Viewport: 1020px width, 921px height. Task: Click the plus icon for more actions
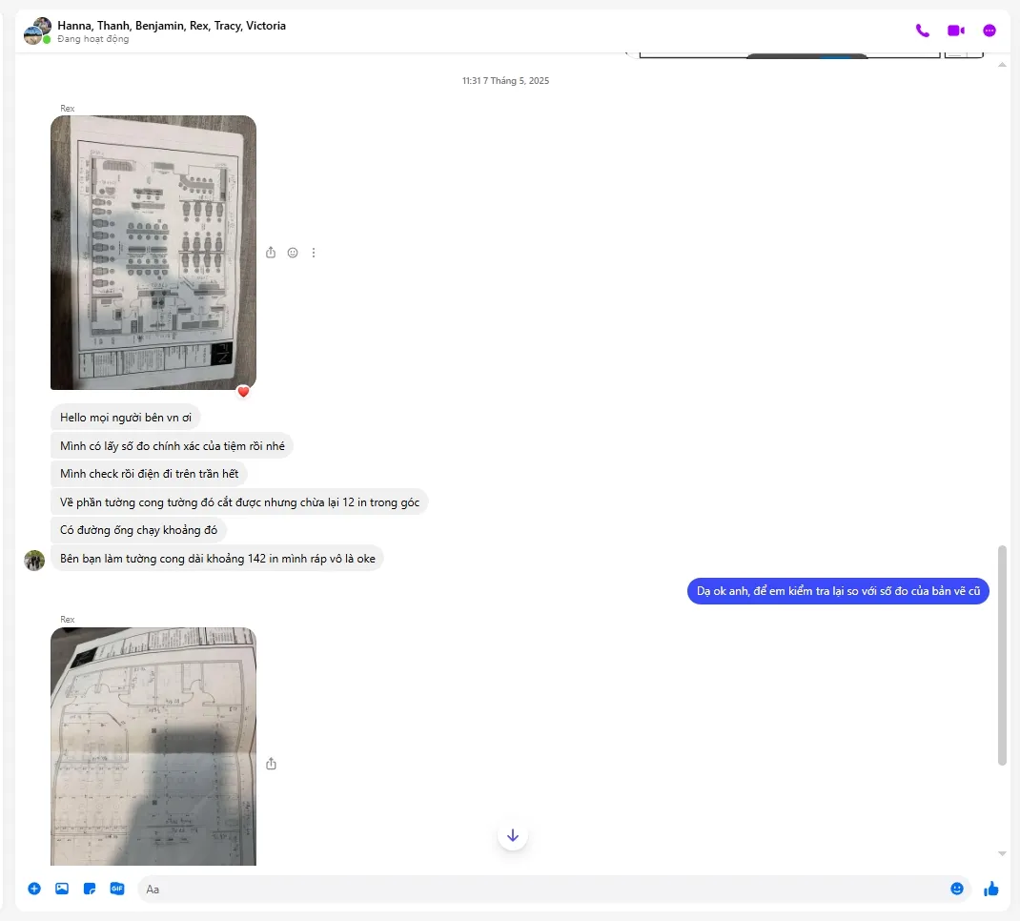[34, 889]
